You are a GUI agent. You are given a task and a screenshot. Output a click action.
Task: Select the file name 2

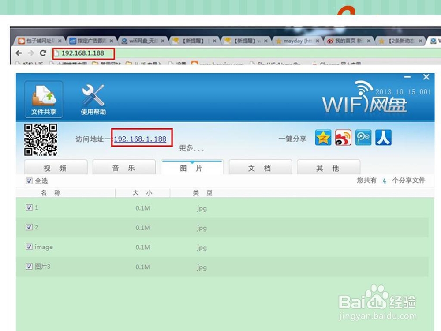[x=37, y=227]
